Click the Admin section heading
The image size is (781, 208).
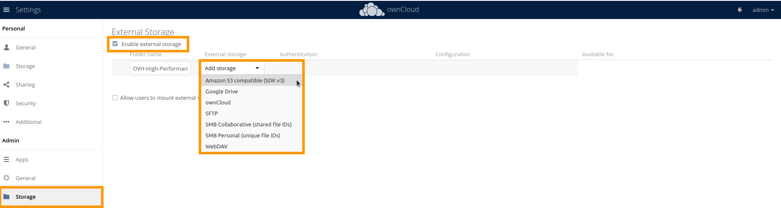tap(11, 140)
